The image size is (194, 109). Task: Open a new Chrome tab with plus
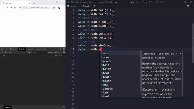[34, 3]
